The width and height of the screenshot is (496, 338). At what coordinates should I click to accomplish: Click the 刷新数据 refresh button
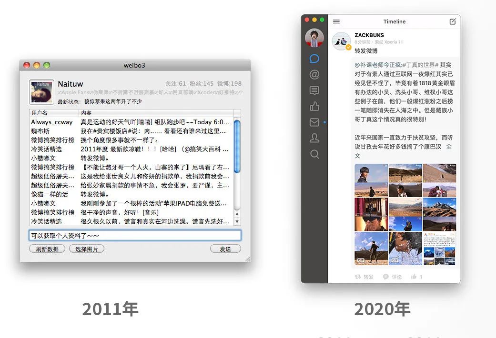[47, 249]
